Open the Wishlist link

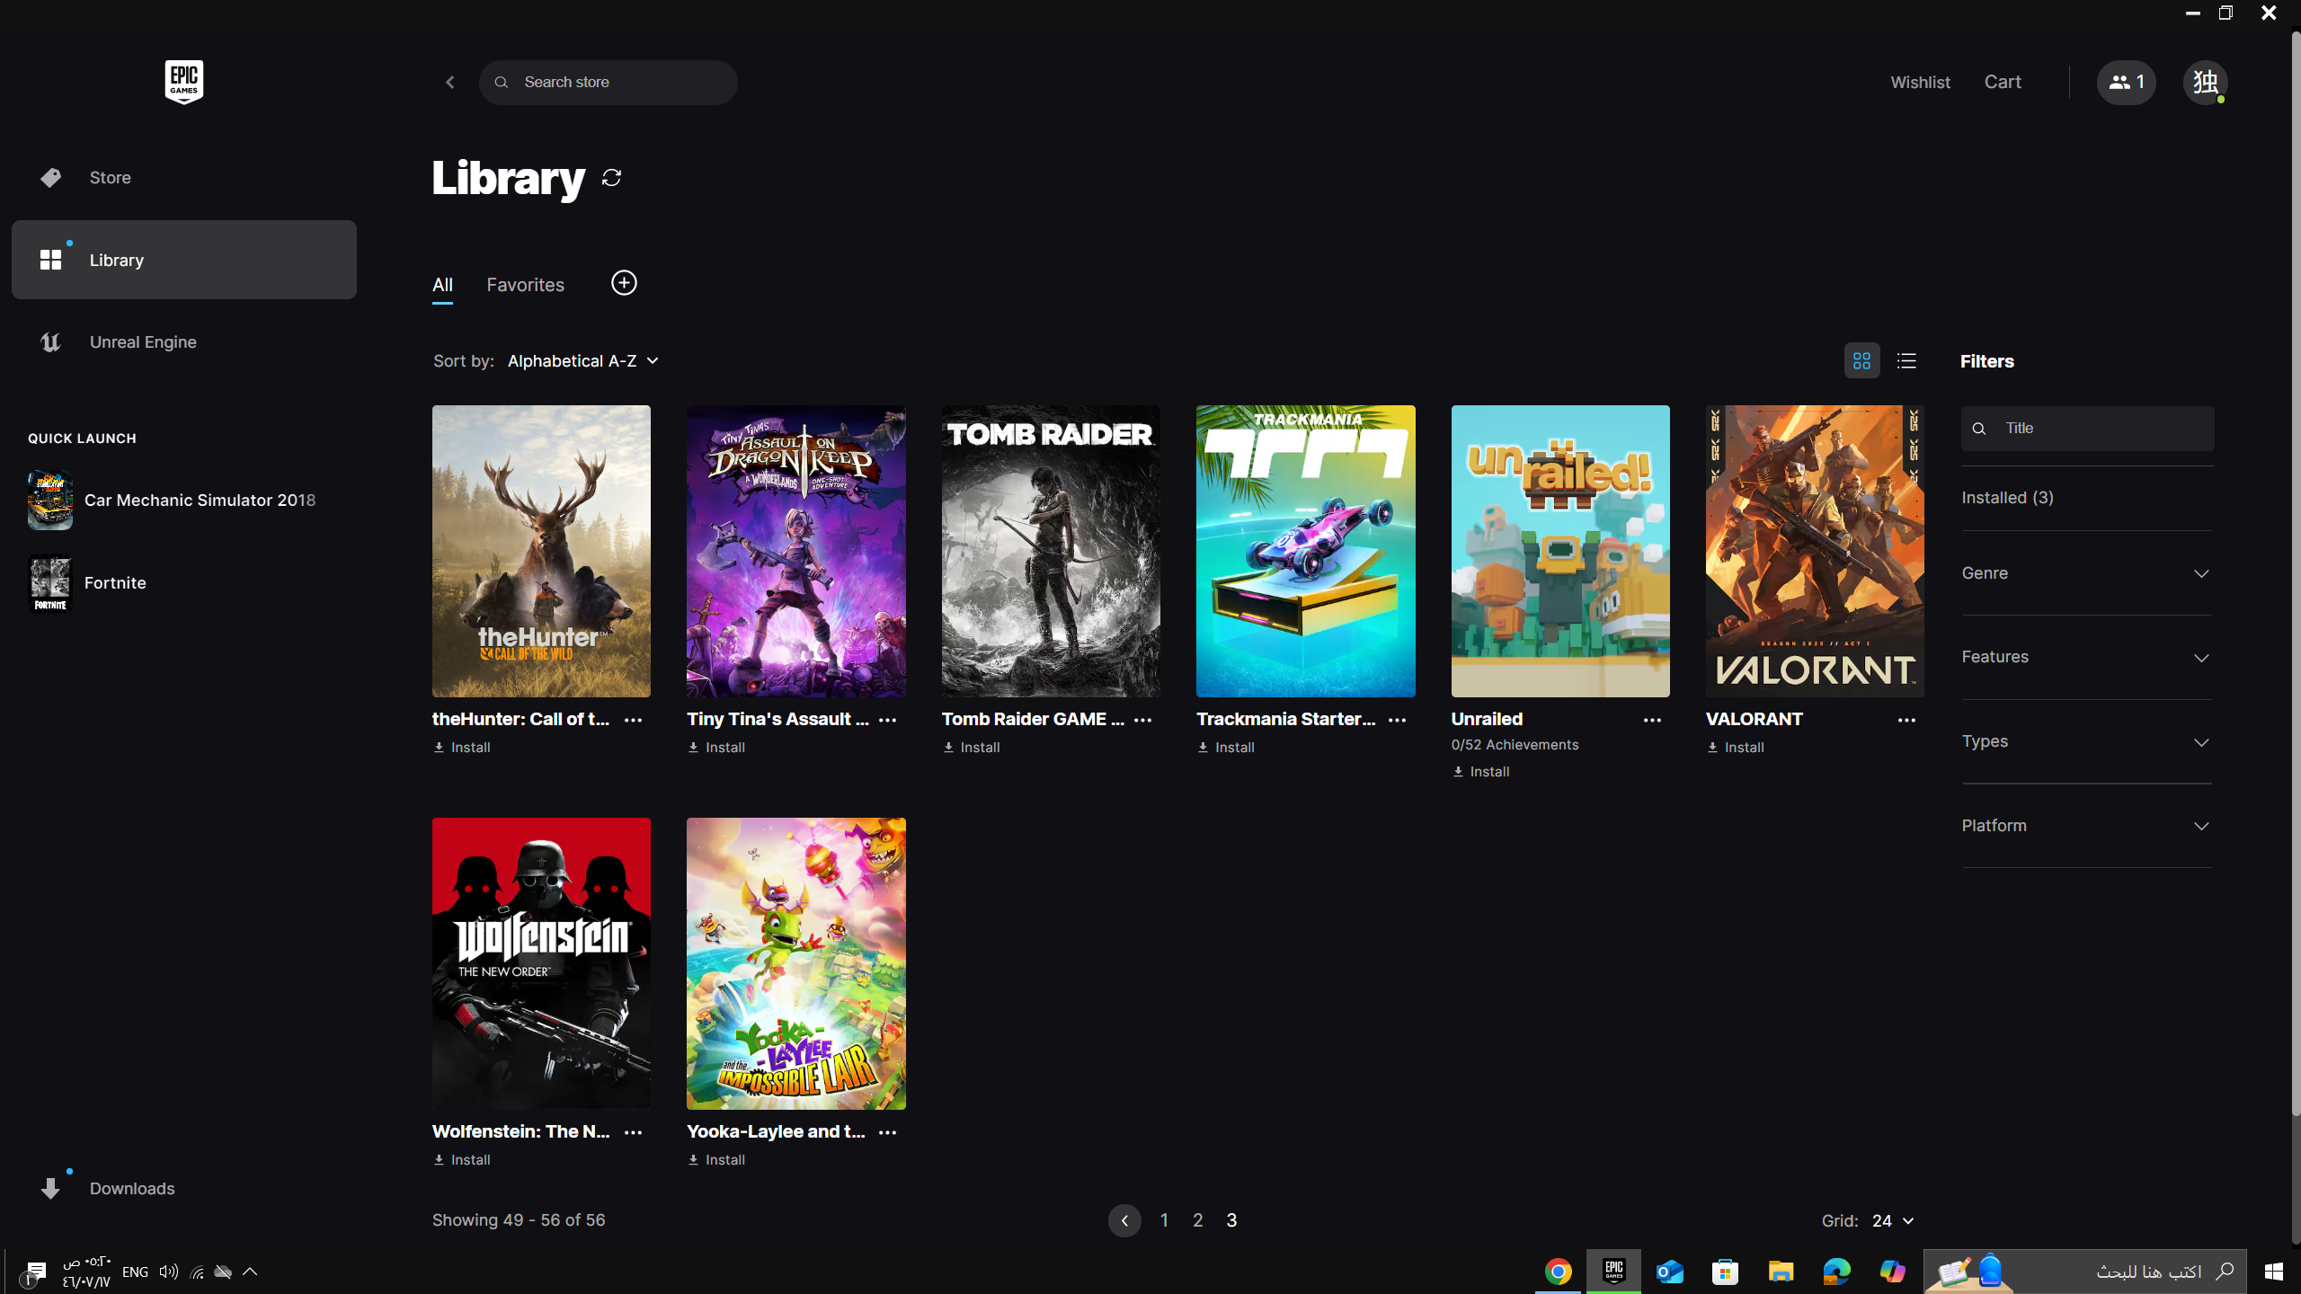[x=1920, y=82]
